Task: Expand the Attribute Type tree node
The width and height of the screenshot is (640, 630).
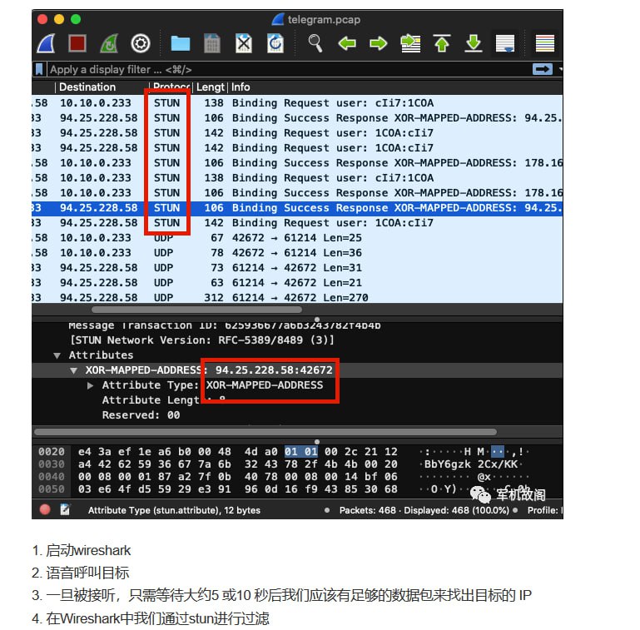Action: 90,385
